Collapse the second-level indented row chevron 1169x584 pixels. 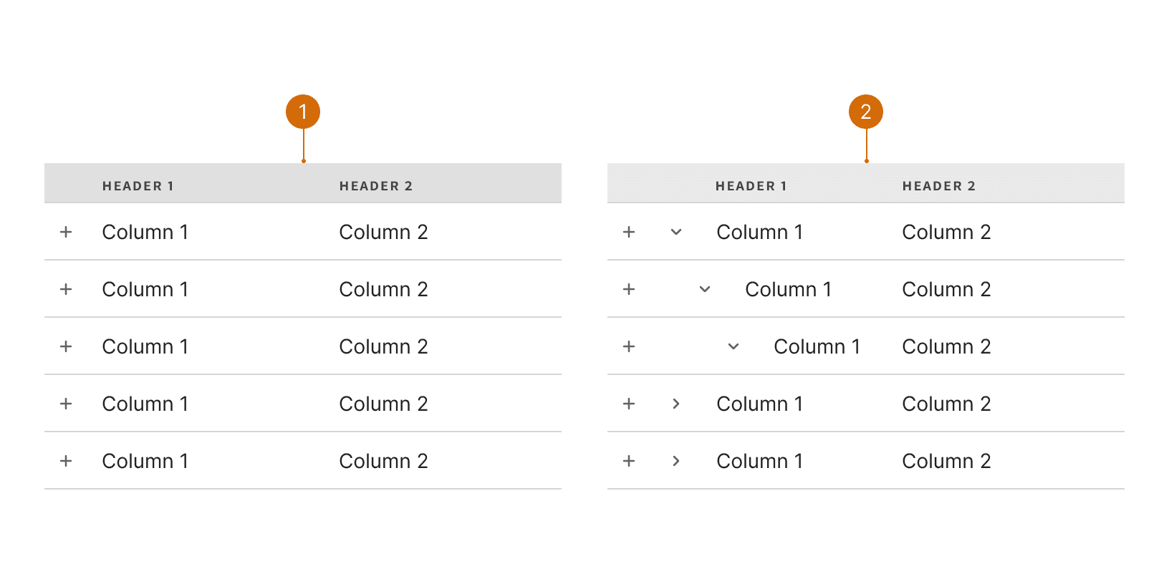pyautogui.click(x=705, y=289)
